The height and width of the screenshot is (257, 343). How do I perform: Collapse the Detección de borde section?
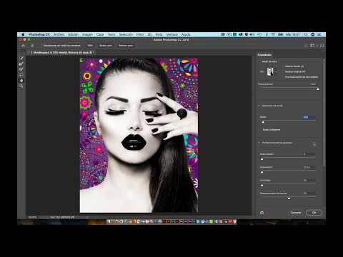(x=259, y=106)
